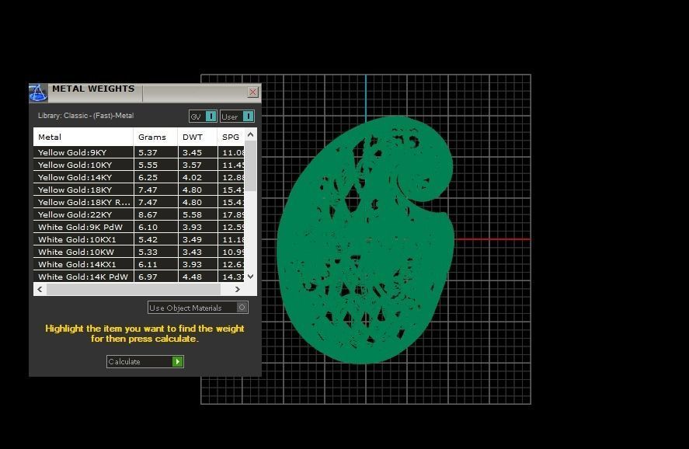The height and width of the screenshot is (449, 689).
Task: Click the Library: Classic - (Fast)-Metal label
Action: coord(85,116)
